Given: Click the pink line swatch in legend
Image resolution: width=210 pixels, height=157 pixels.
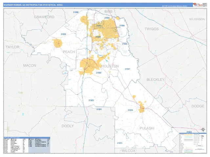Looking at the screenshot, I should point(188,150).
